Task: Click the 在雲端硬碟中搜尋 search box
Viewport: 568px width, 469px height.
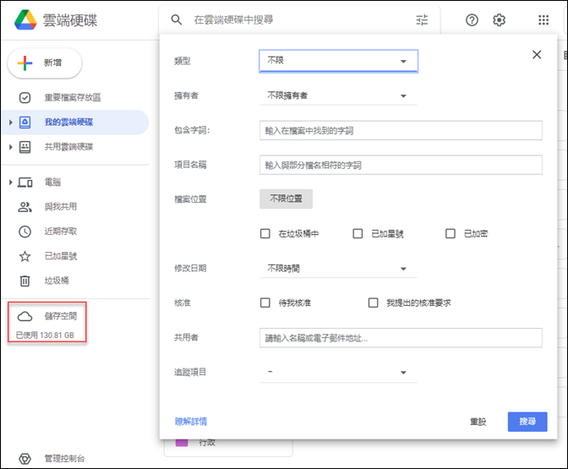Action: 301,19
